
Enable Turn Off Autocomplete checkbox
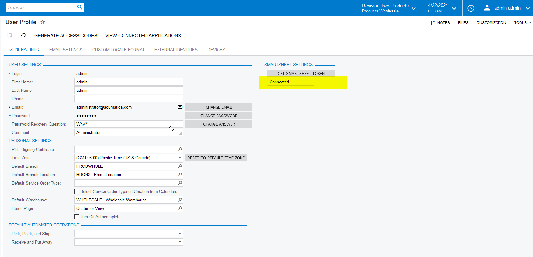pyautogui.click(x=77, y=217)
